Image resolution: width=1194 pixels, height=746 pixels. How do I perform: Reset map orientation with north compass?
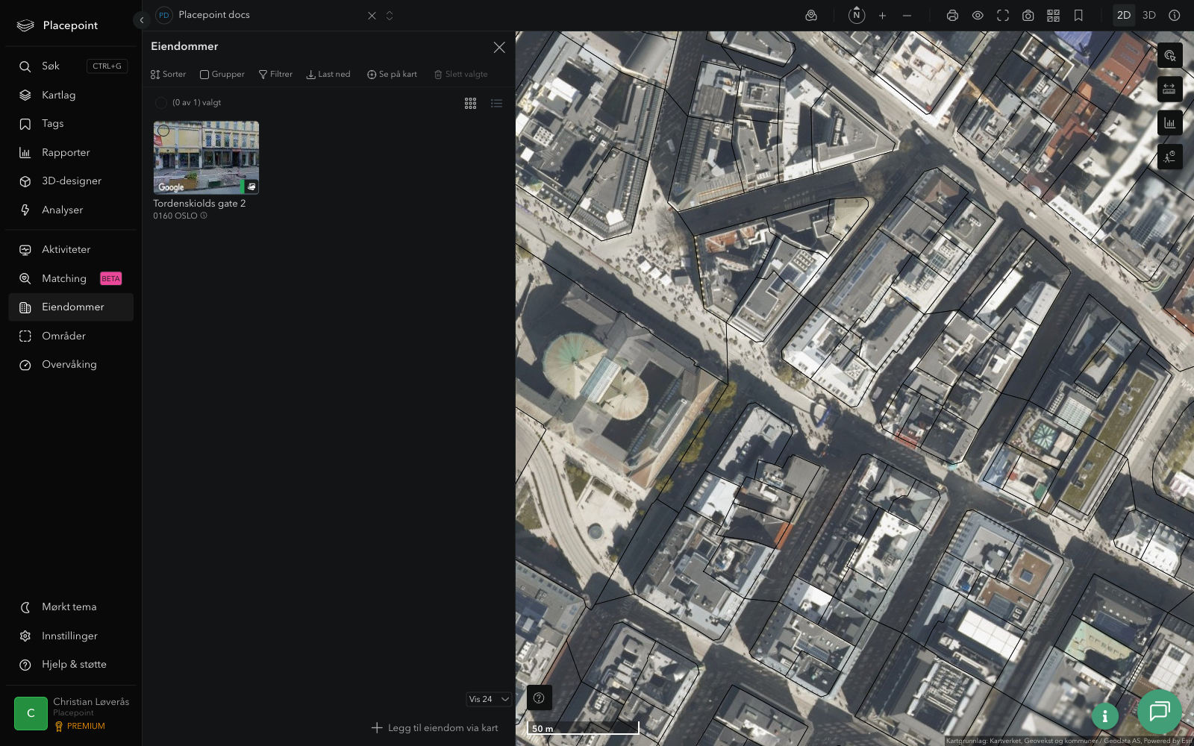click(857, 15)
